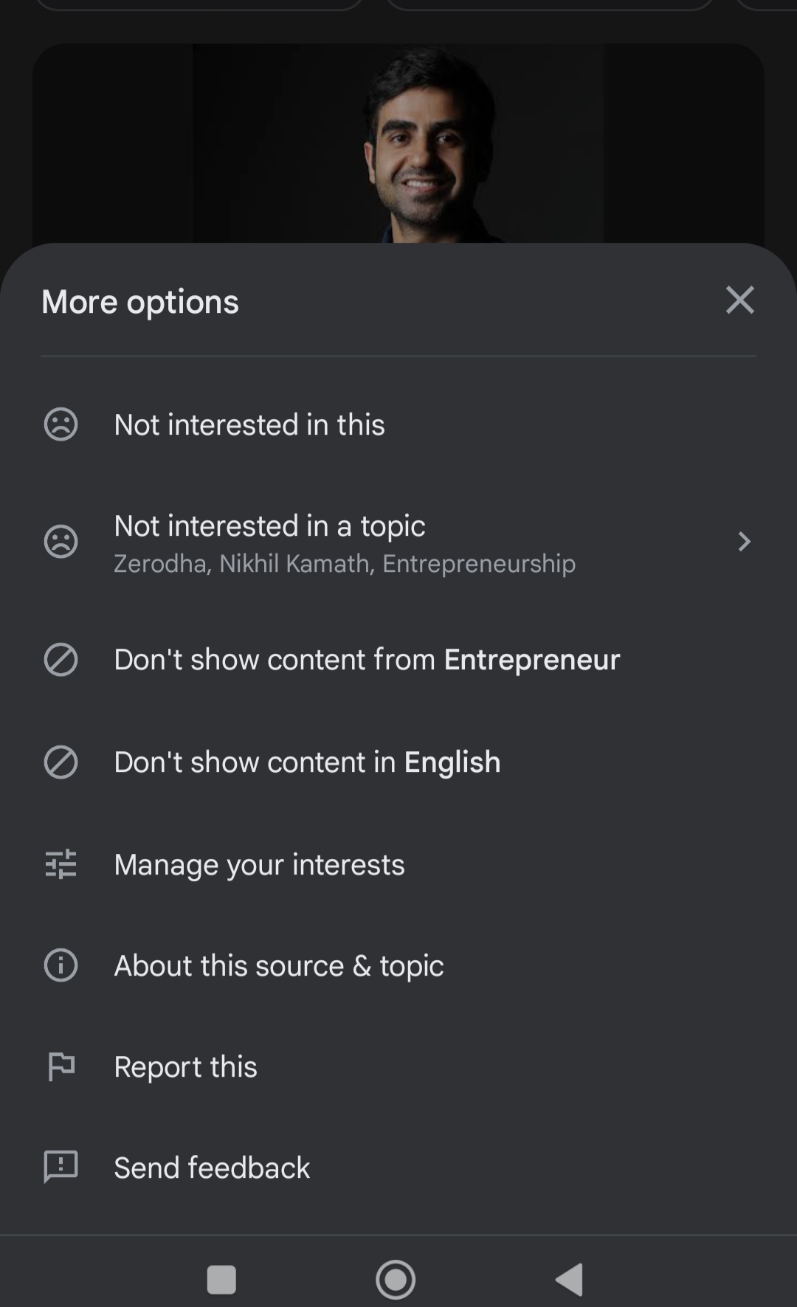Viewport: 797px width, 1307px height.
Task: Tap the sad face icon beside Not interested in a topic
Action: (61, 542)
